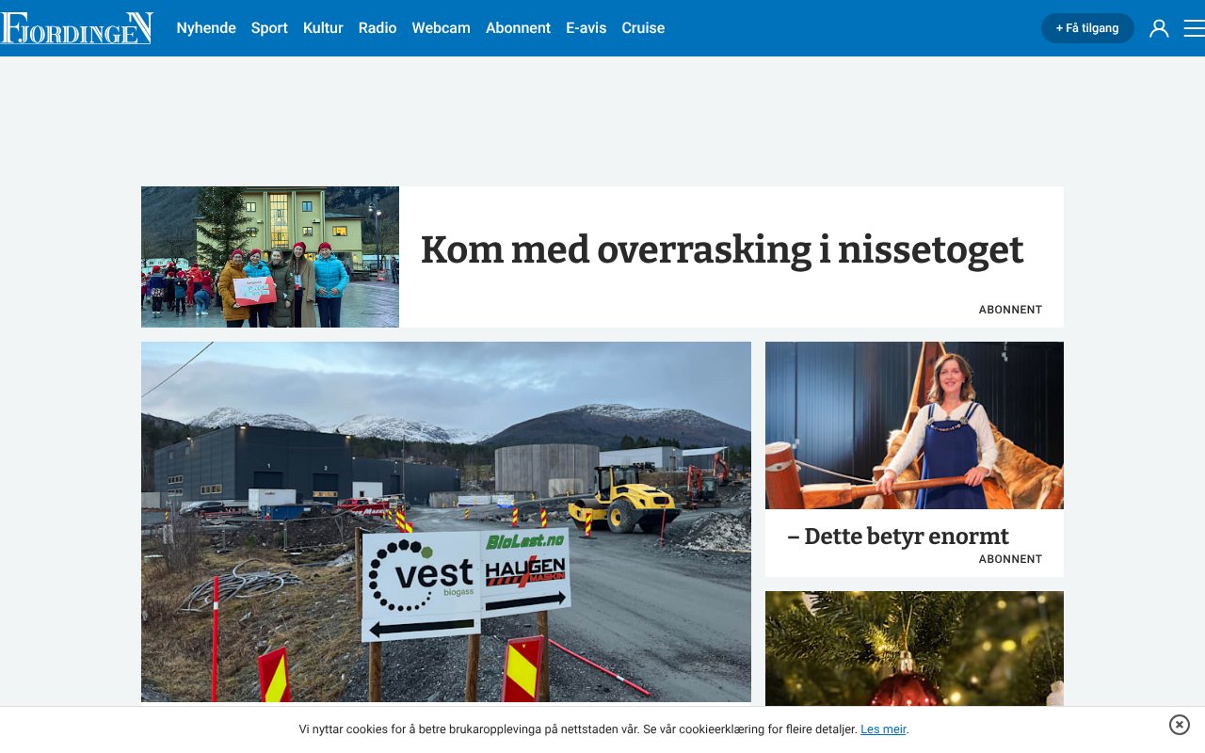This screenshot has height=753, width=1205.
Task: Click the Vest biogass construction site photo
Action: (445, 522)
